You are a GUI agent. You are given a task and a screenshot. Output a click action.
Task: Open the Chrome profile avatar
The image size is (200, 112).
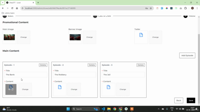192,8
